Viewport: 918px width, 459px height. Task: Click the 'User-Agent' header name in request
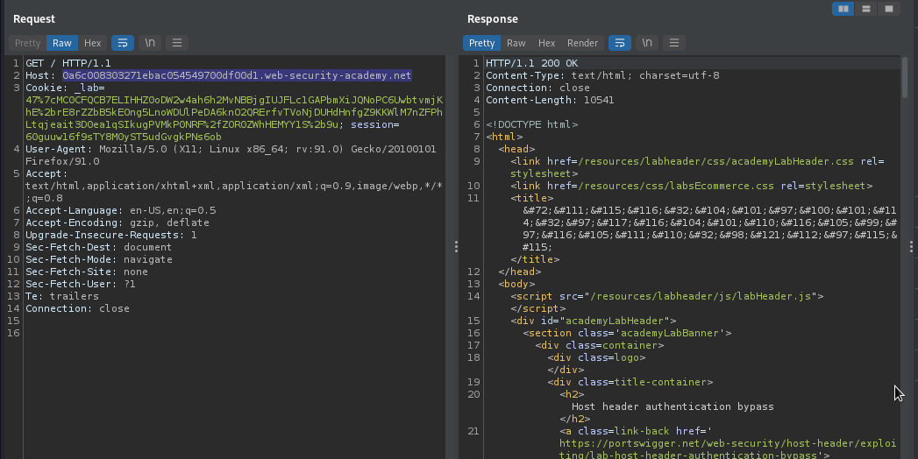point(55,149)
